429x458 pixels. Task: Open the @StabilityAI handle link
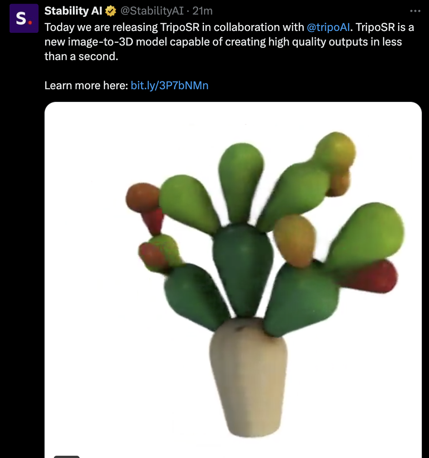[152, 11]
